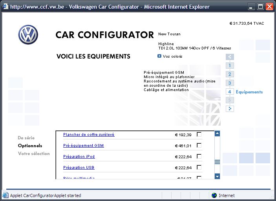The height and width of the screenshot is (201, 276).
Task: Click the back navigation icon above step 1
Action: click(x=230, y=57)
